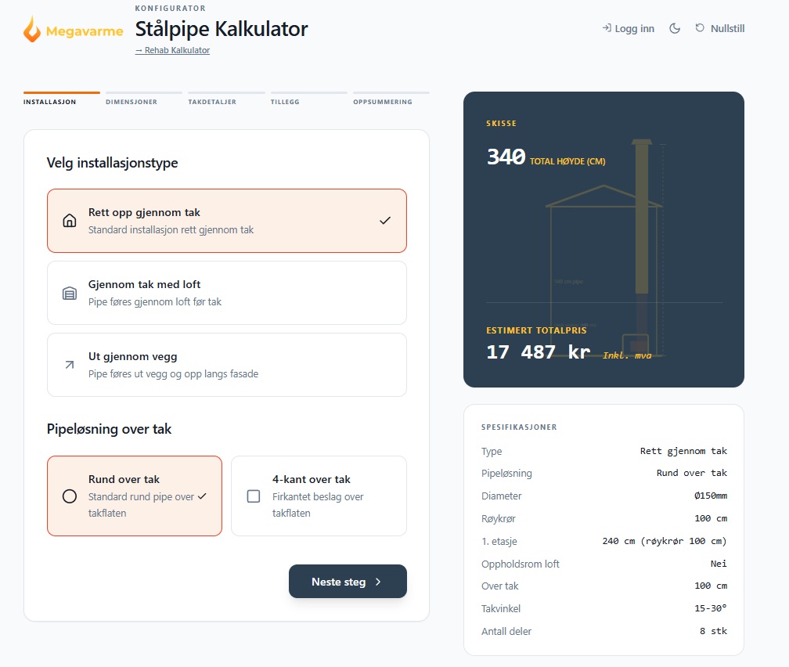Click the Logg inn arrow icon
Image resolution: width=789 pixels, height=667 pixels.
click(607, 28)
